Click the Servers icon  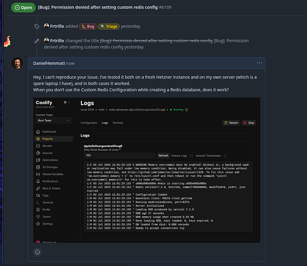tap(38, 146)
